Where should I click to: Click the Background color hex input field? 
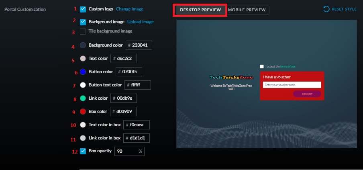tap(141, 45)
